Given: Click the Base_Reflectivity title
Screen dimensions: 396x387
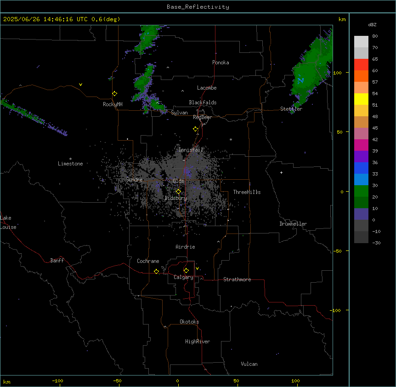Looking at the screenshot, I should (x=198, y=7).
